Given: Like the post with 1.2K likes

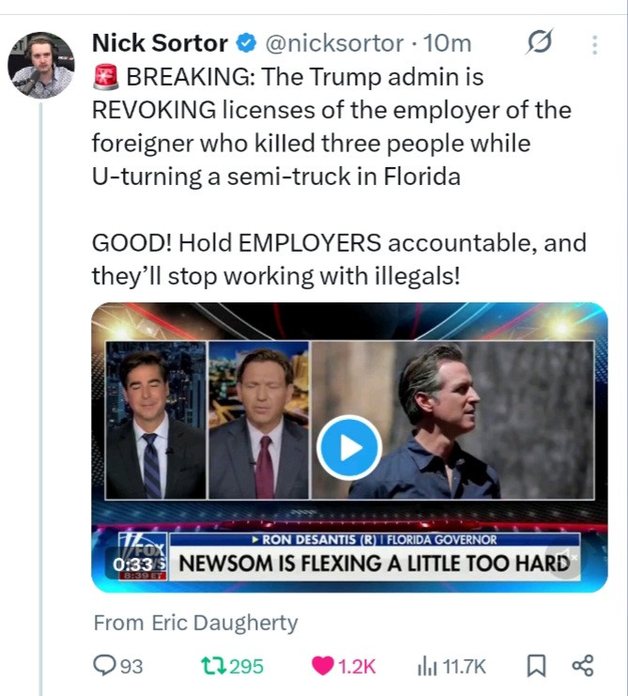Looking at the screenshot, I should (323, 666).
